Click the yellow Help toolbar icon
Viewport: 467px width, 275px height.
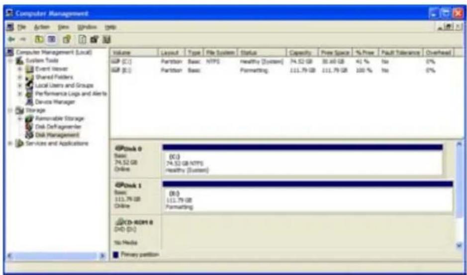(x=67, y=39)
